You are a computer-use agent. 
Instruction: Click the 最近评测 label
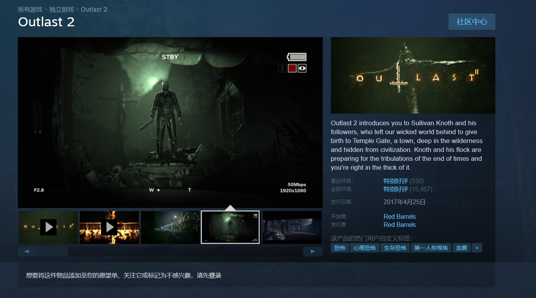(x=342, y=181)
